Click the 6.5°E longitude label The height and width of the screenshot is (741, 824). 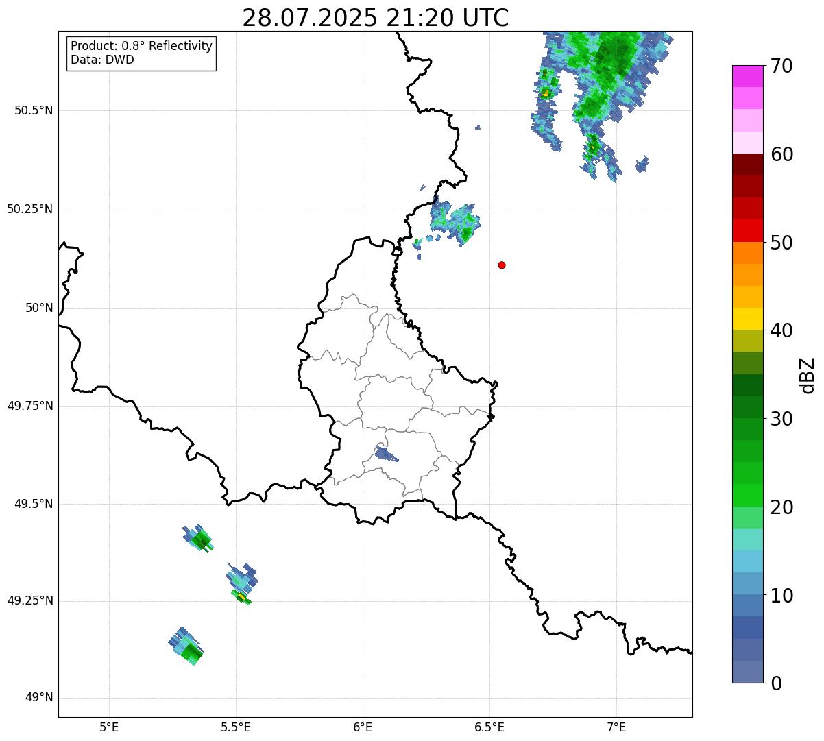click(x=489, y=727)
